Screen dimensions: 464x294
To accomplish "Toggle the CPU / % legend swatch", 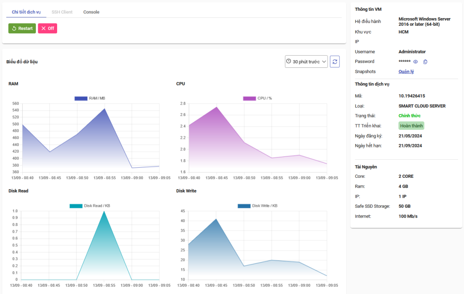I will point(250,99).
